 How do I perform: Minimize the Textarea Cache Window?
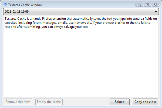click(139, 5)
